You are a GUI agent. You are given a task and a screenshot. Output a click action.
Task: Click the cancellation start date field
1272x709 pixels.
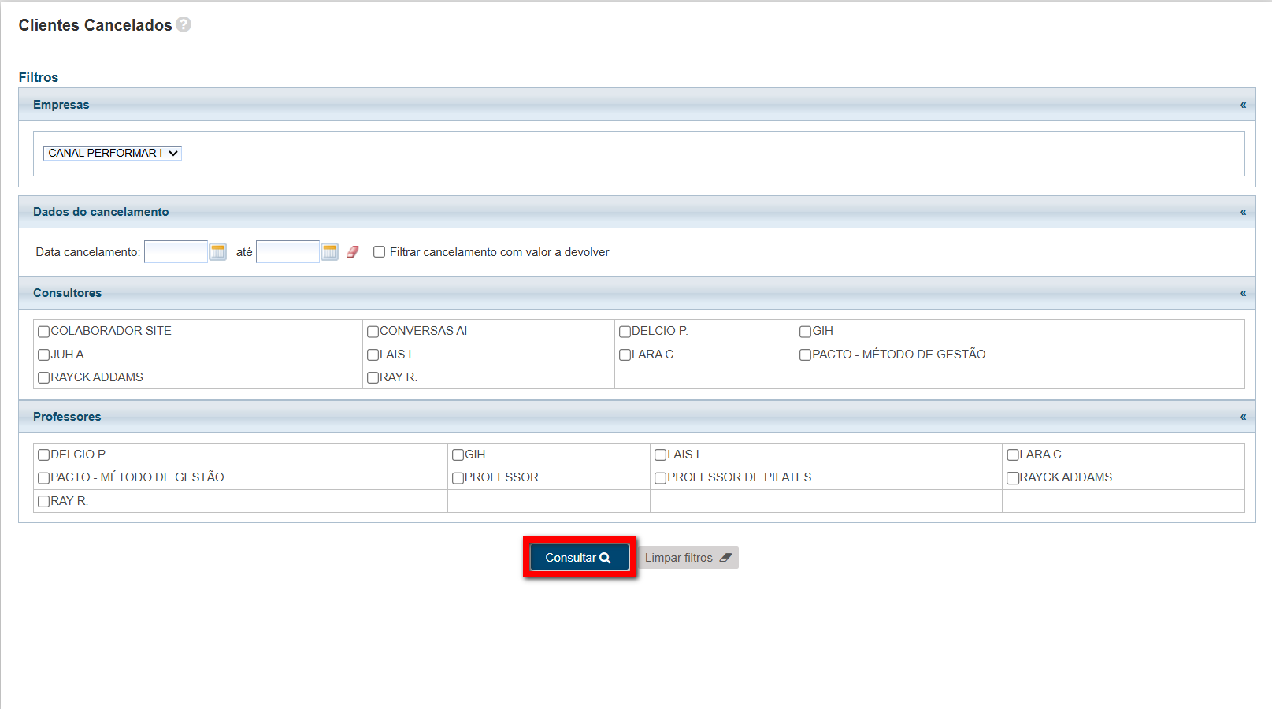tap(176, 252)
